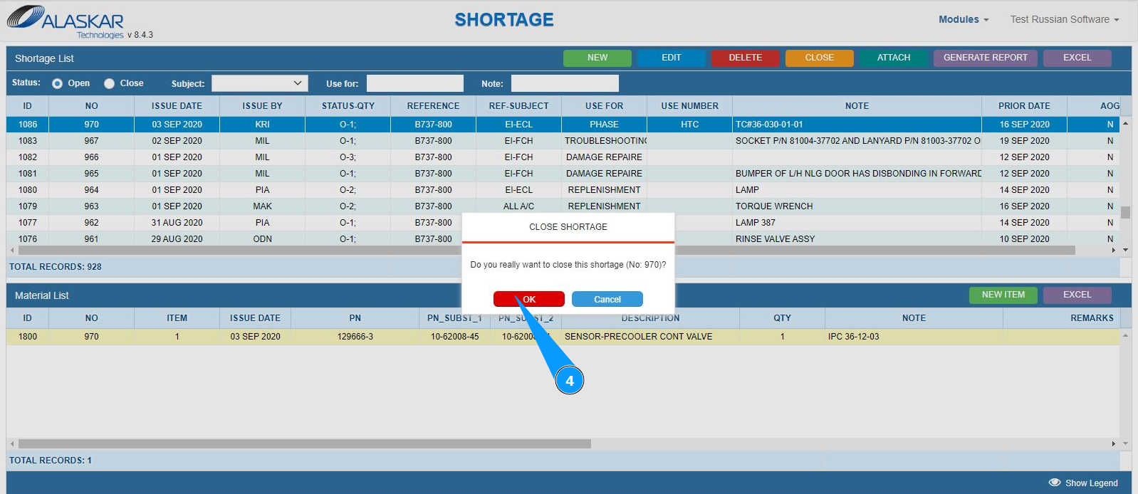Image resolution: width=1138 pixels, height=494 pixels.
Task: Click Shortage List horizontal scrollbar left arrow
Action: pos(12,251)
